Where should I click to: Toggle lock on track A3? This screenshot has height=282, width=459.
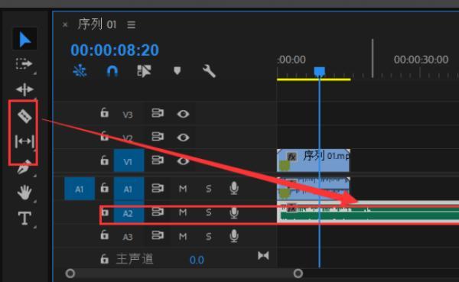105,235
